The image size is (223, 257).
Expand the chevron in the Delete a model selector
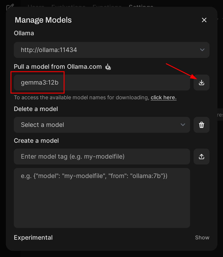point(183,125)
